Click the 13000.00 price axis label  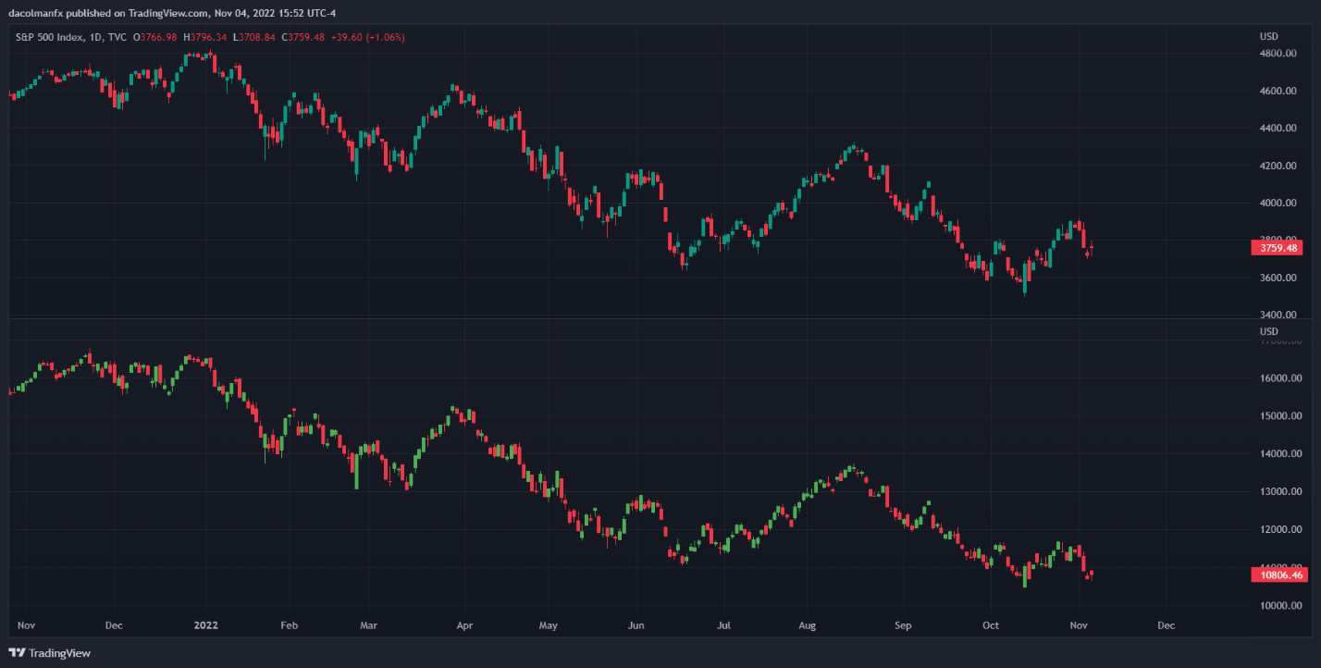pos(1280,492)
